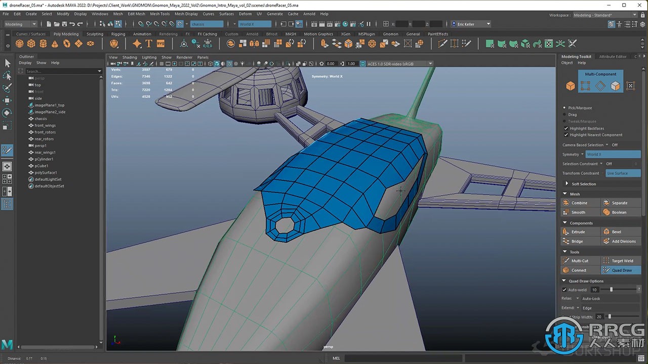Open the Modeling menu set dropdown

(x=20, y=24)
